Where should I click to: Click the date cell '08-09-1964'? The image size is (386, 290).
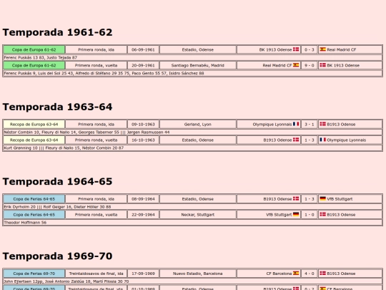coord(143,199)
